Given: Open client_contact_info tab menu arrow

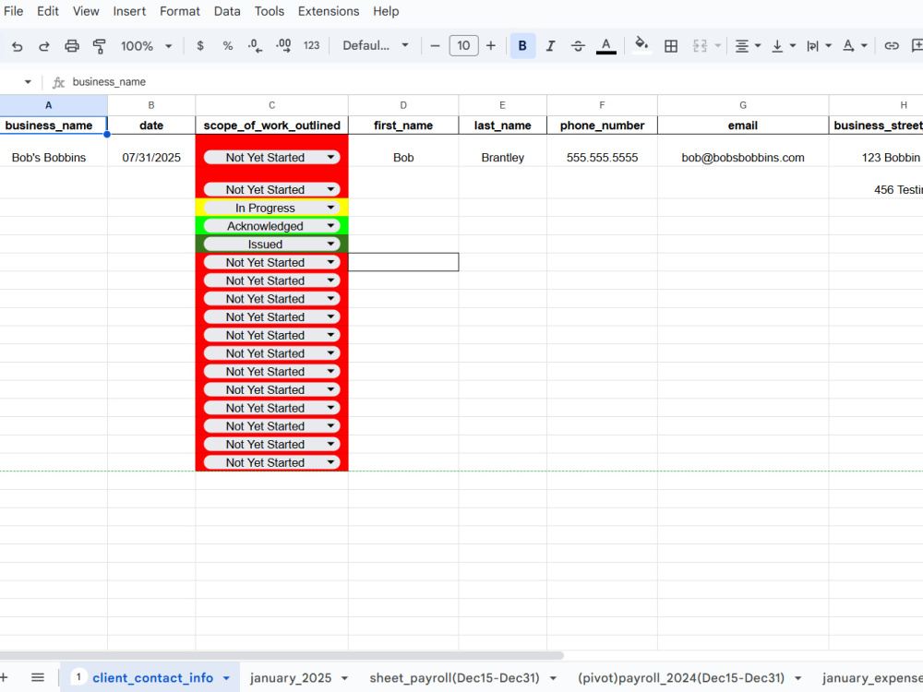Looking at the screenshot, I should click(x=227, y=678).
